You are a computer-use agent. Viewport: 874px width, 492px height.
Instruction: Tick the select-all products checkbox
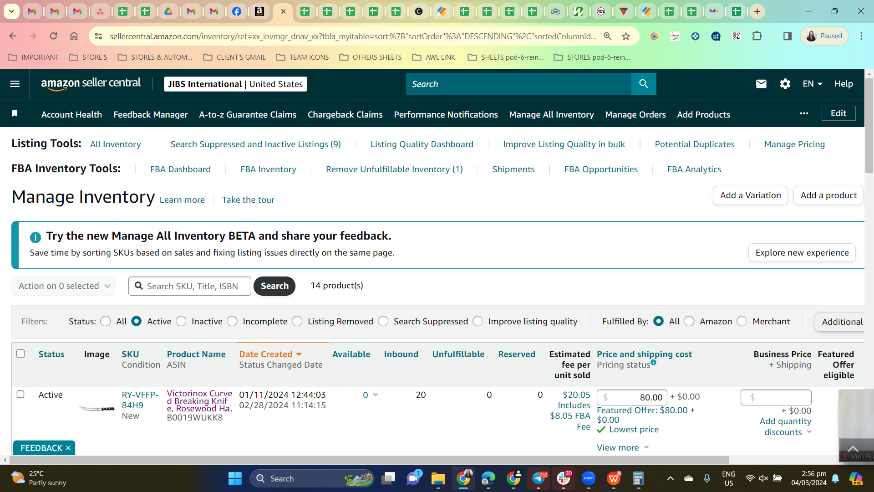pyautogui.click(x=20, y=354)
